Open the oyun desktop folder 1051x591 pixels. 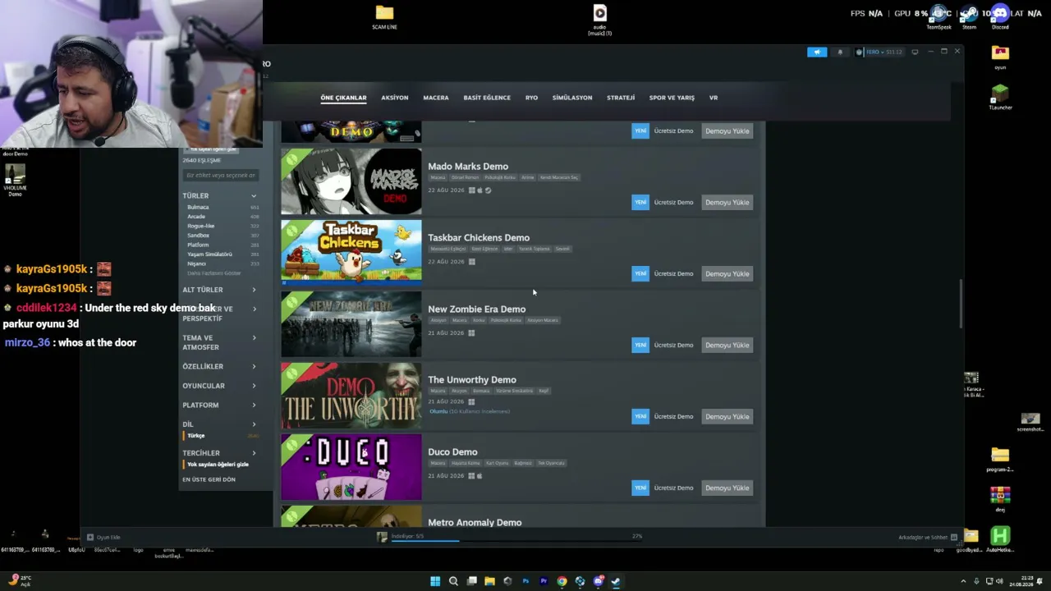pyautogui.click(x=1000, y=56)
